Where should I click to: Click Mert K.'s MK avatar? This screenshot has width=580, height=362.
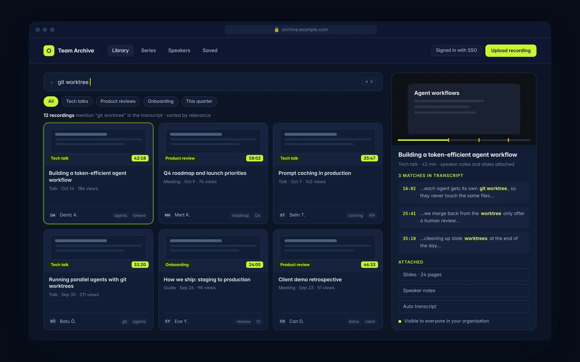click(167, 215)
